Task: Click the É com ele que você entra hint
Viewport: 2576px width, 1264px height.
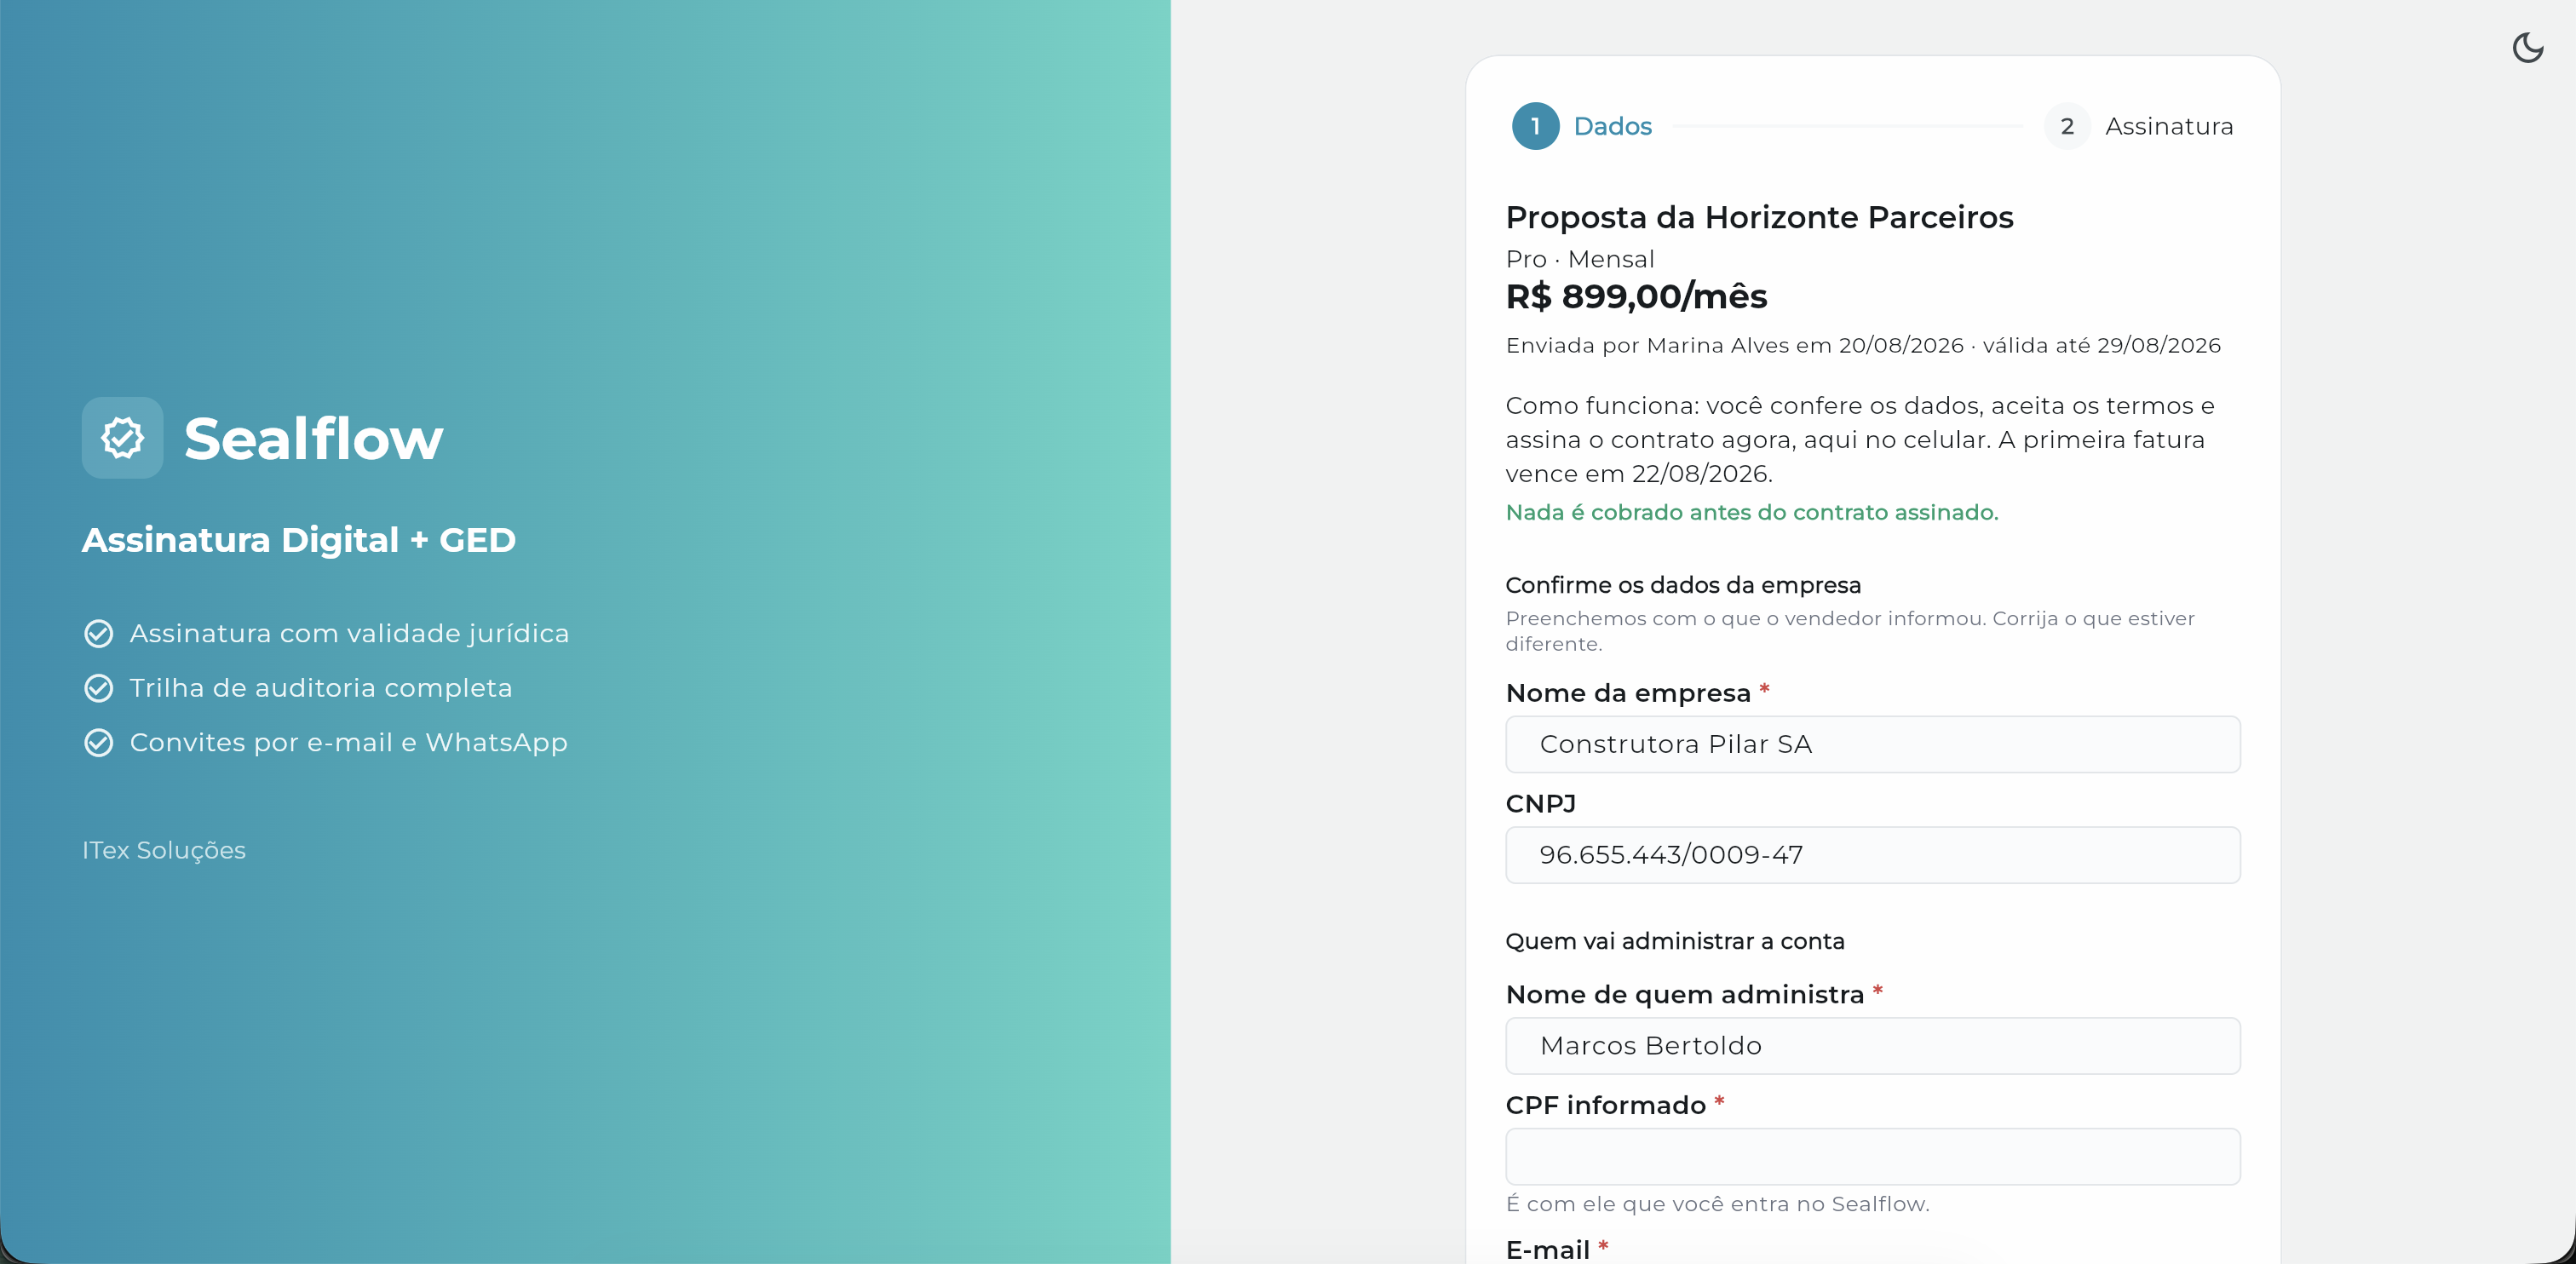Action: [1717, 1204]
